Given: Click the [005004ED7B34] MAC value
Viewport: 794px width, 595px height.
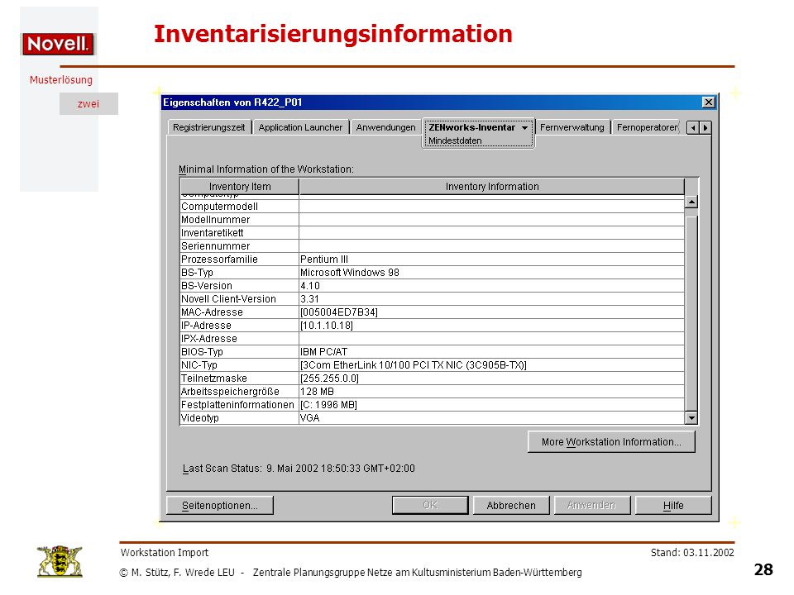Looking at the screenshot, I should (x=339, y=312).
